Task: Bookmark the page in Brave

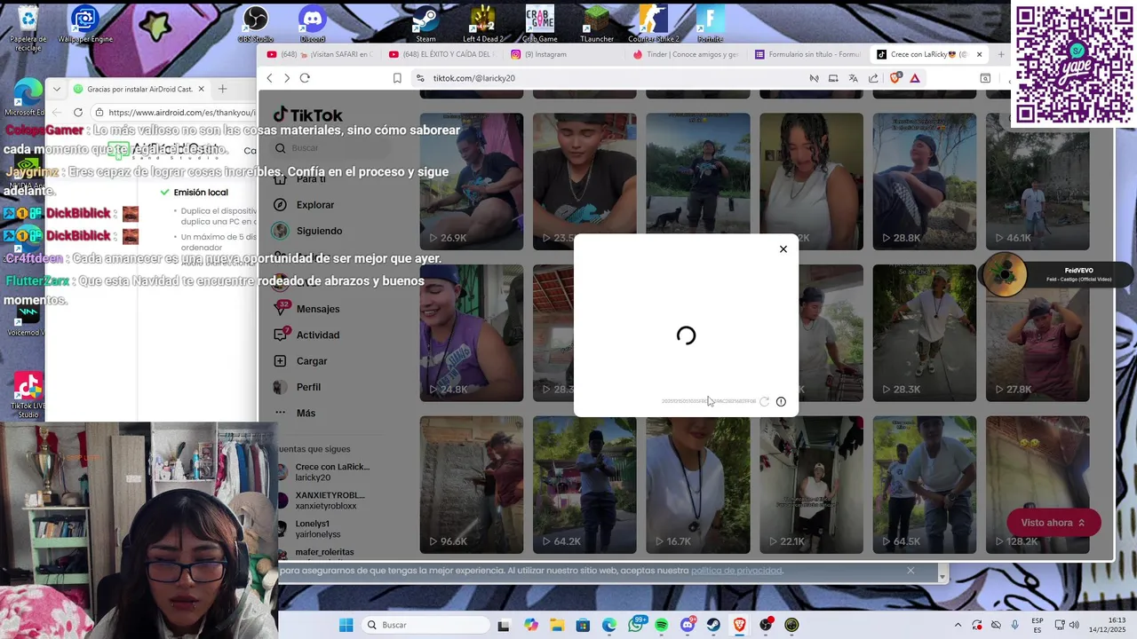Action: [397, 78]
